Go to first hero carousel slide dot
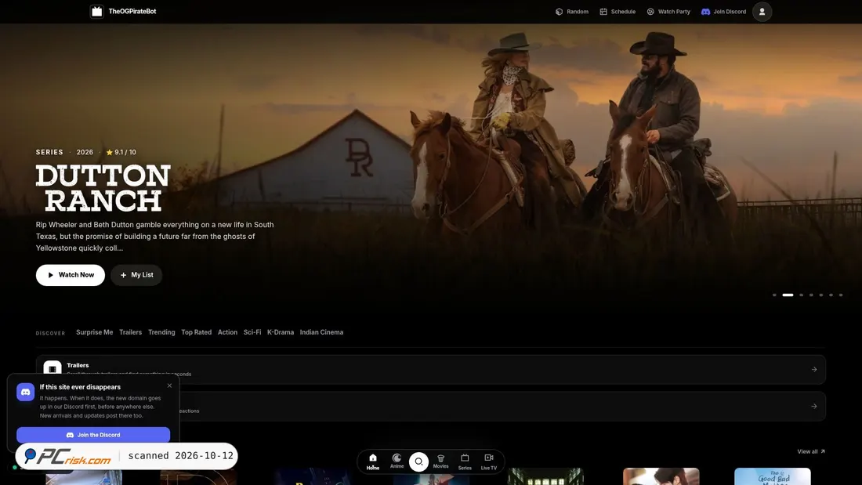The height and width of the screenshot is (485, 862). [x=774, y=295]
